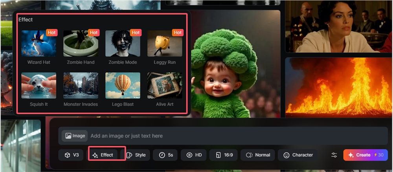This screenshot has width=393, height=172.
Task: Open the HD quality selector
Action: (194, 155)
